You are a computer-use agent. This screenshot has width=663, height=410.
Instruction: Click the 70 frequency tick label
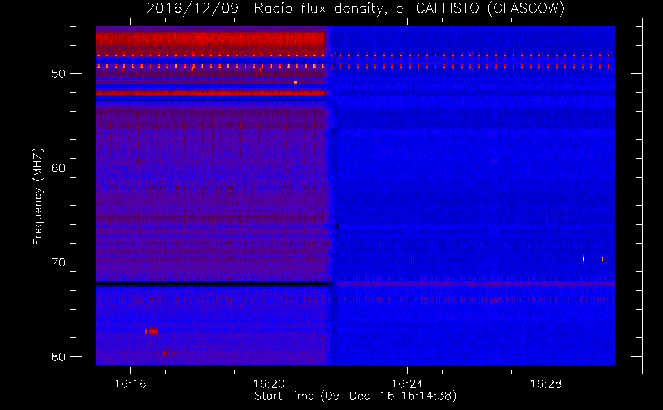(x=59, y=262)
